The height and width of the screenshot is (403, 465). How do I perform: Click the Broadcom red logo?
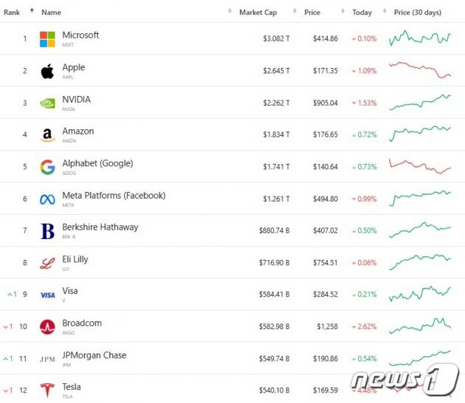point(47,327)
